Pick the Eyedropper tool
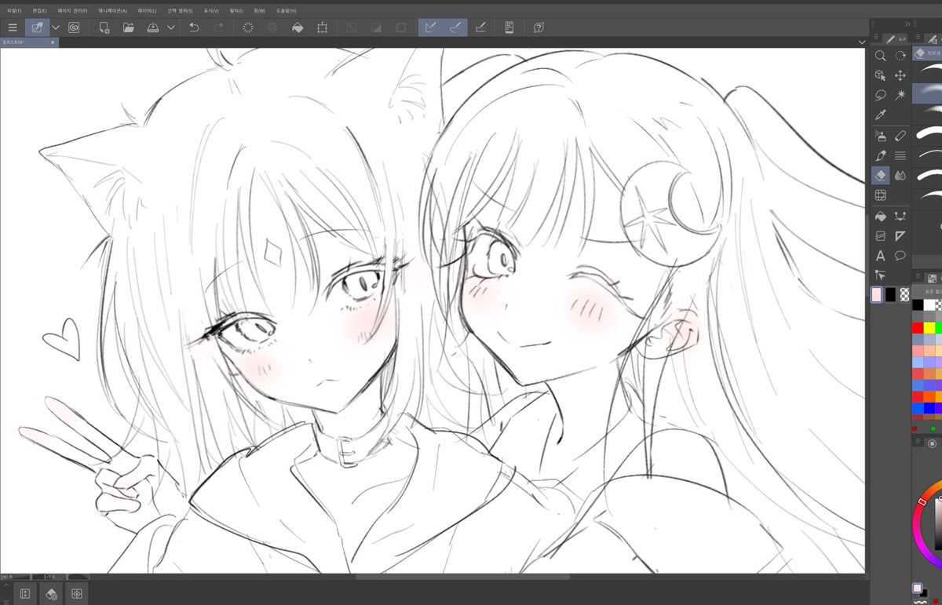 coord(881,115)
